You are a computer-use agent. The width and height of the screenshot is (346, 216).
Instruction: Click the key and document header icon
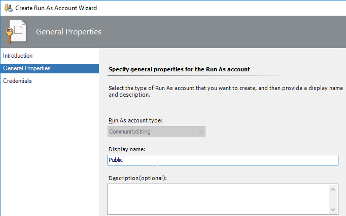(16, 31)
